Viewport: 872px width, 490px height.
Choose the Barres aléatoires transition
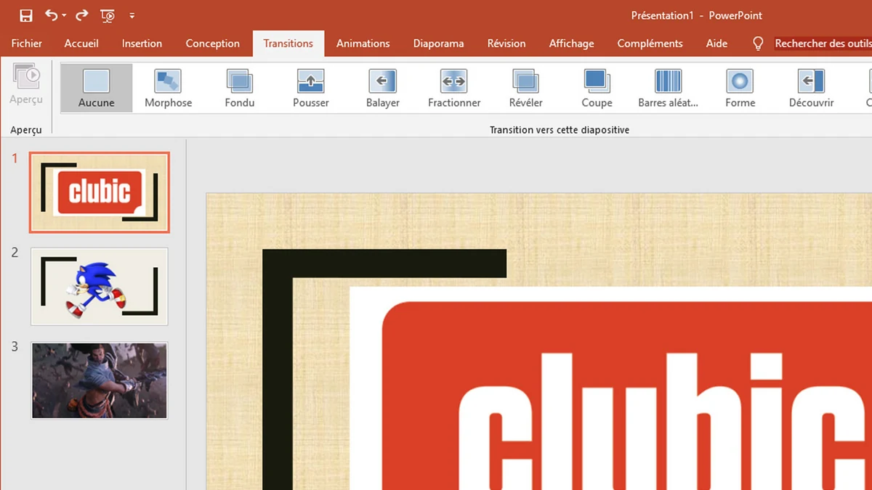(668, 88)
